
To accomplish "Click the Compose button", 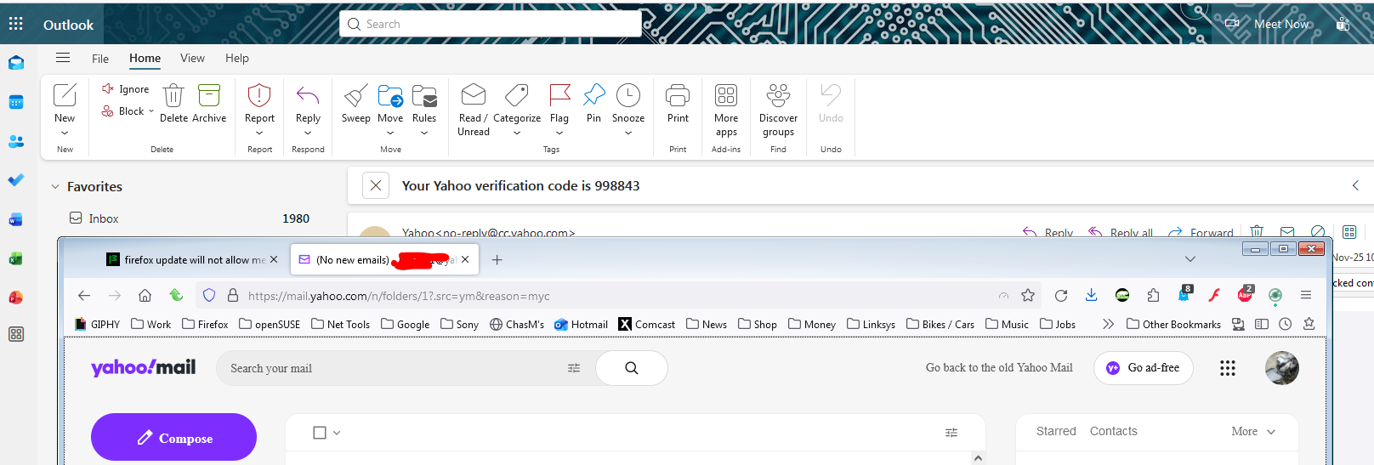I will (x=173, y=438).
